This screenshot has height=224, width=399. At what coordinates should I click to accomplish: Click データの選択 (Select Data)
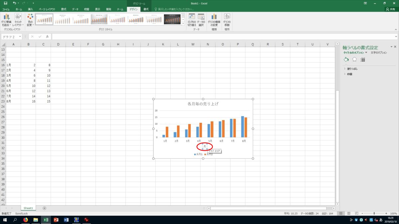(x=201, y=20)
